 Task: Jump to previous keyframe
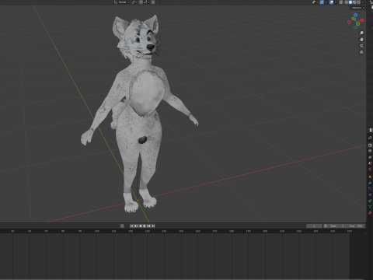(x=136, y=226)
